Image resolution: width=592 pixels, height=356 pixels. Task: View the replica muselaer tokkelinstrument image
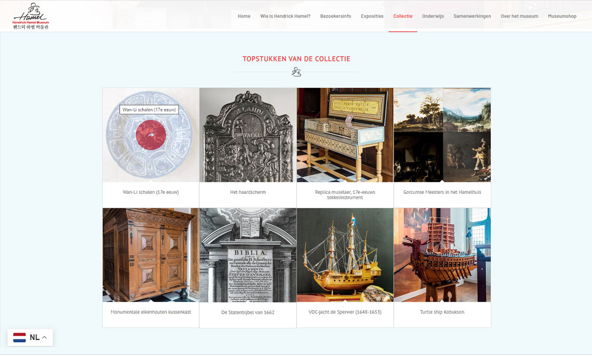[x=345, y=135]
